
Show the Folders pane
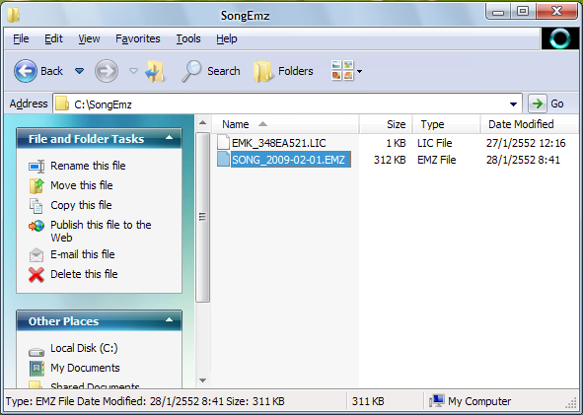pos(283,71)
